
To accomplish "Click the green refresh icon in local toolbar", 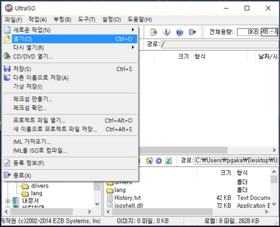I will click(x=168, y=161).
